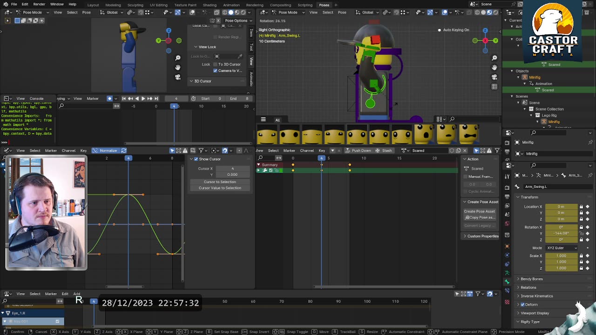The width and height of the screenshot is (596, 335).
Task: Click the Create Pose Asset button
Action: coord(479,212)
